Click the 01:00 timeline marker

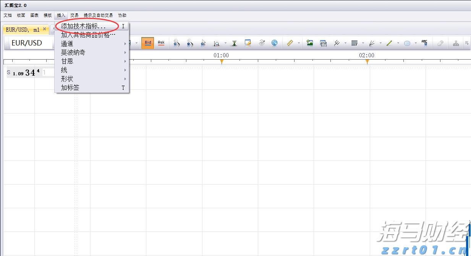(222, 61)
